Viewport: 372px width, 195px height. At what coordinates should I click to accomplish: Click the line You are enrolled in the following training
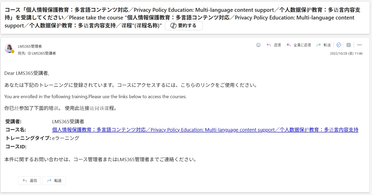coord(95,97)
